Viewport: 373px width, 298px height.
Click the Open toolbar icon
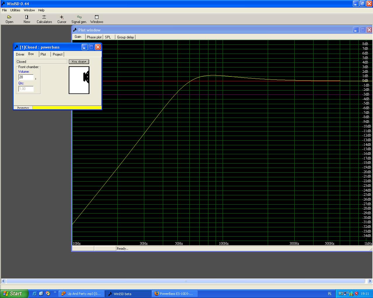(x=9, y=19)
